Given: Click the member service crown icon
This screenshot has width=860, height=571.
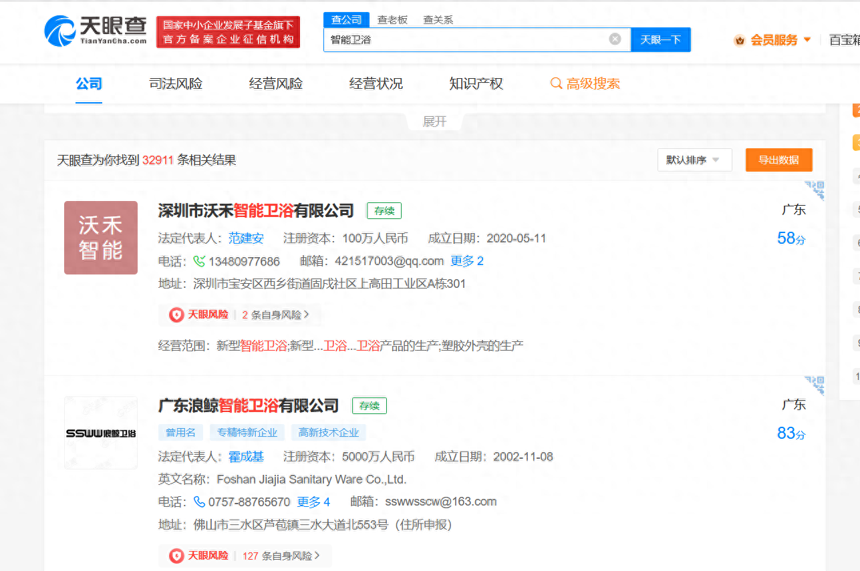Looking at the screenshot, I should pyautogui.click(x=740, y=40).
